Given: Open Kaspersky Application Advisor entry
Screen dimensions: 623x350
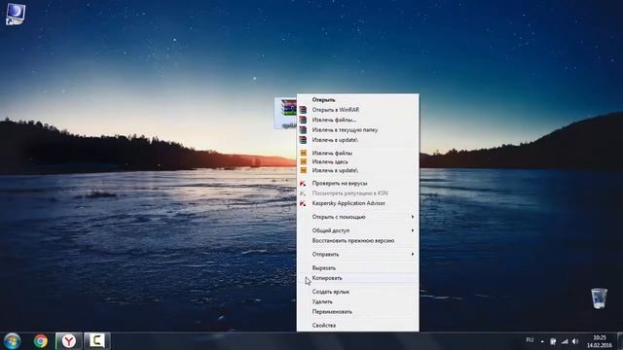Looking at the screenshot, I should 357,203.
